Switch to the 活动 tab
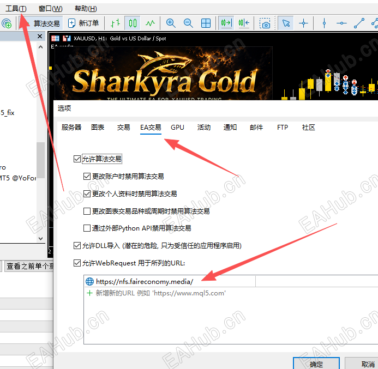 pyautogui.click(x=204, y=127)
